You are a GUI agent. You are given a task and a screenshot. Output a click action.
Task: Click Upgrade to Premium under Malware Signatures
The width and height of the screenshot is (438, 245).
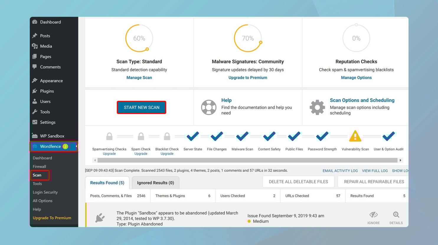point(248,78)
